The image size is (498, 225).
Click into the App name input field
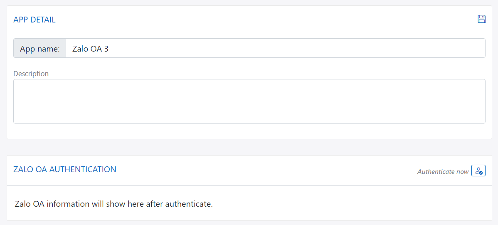click(275, 48)
